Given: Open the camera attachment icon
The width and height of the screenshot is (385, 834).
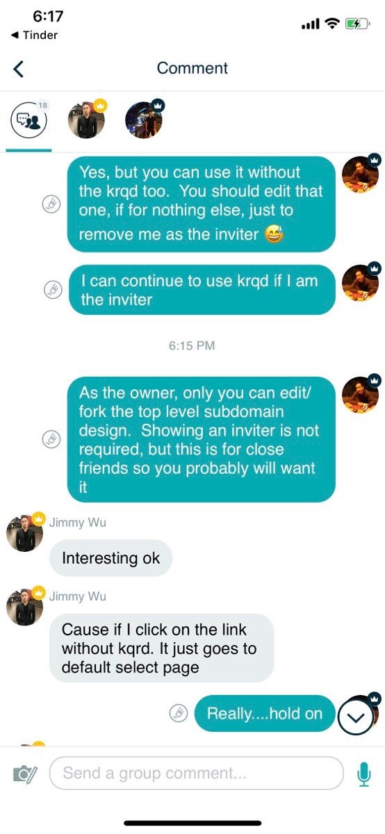Looking at the screenshot, I should click(26, 774).
